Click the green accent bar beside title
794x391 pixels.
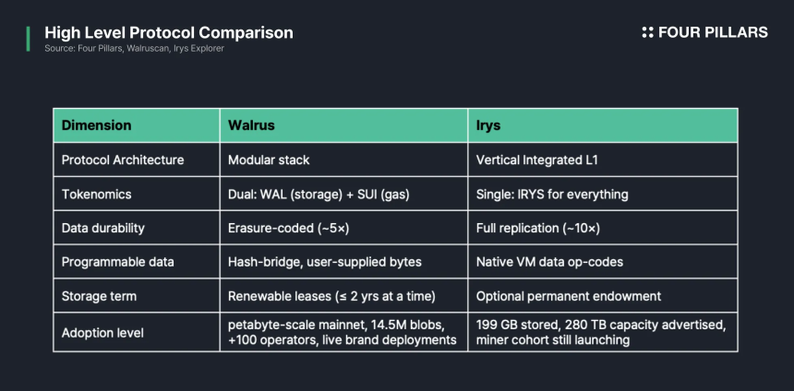point(28,39)
